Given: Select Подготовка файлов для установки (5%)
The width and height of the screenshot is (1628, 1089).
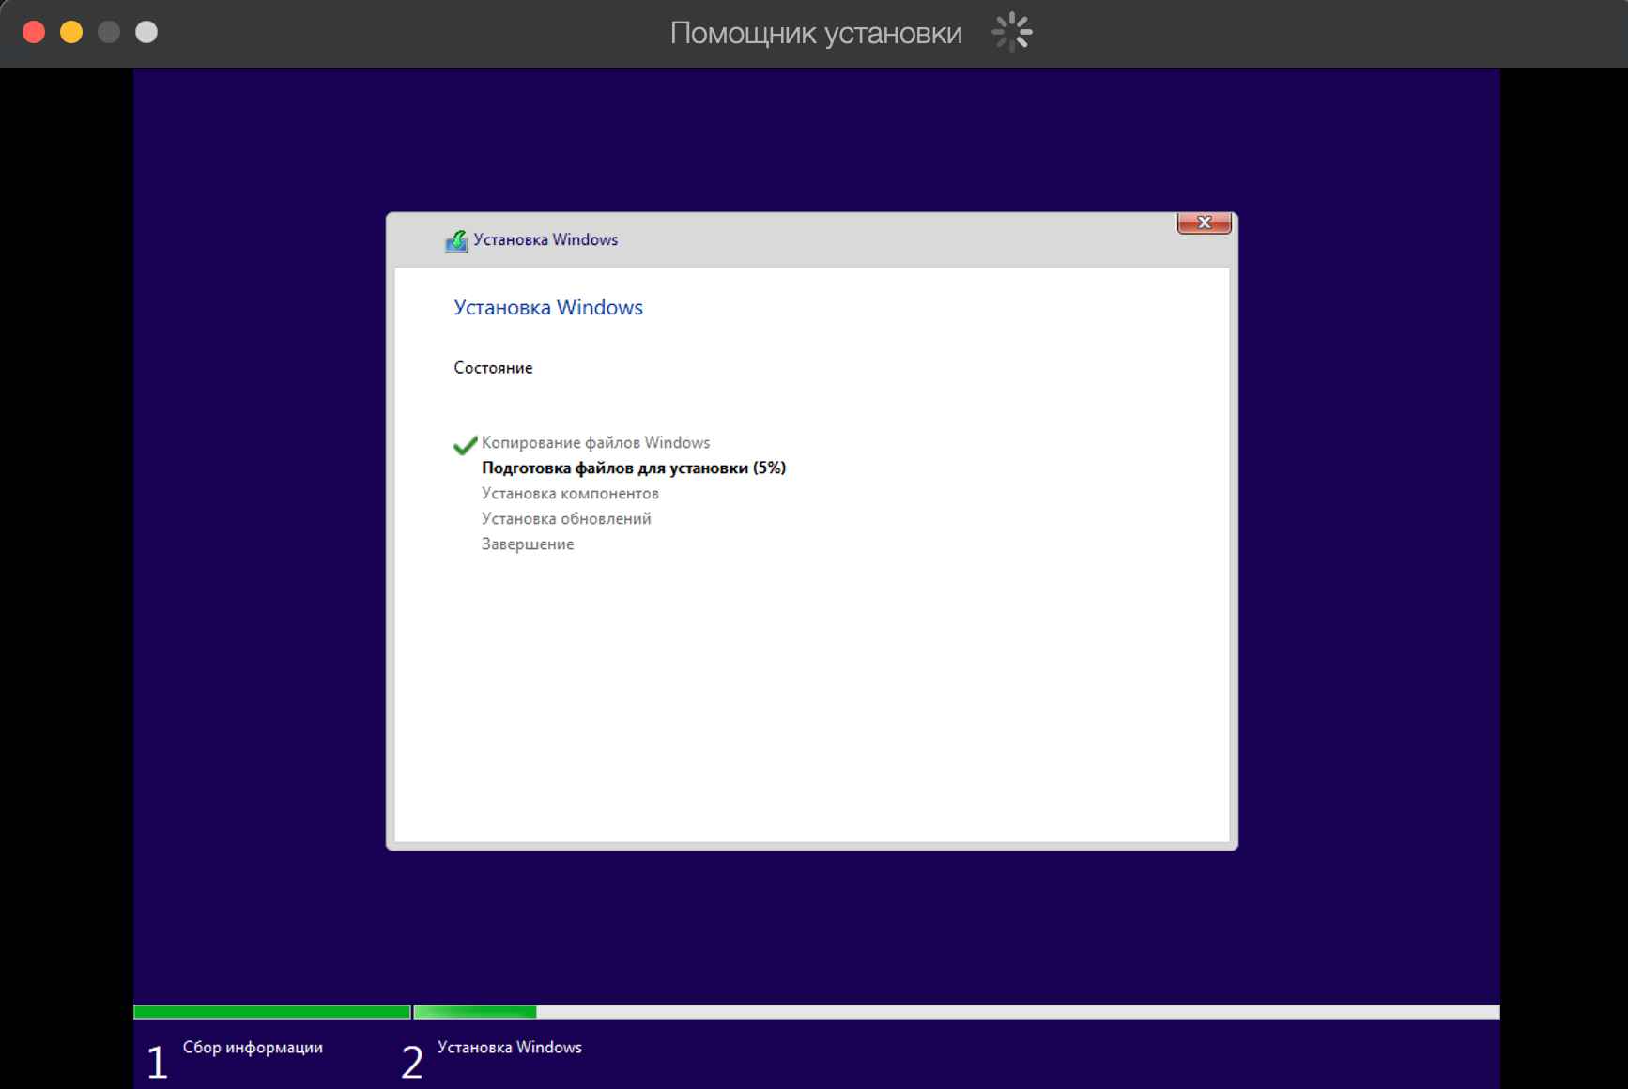Looking at the screenshot, I should coord(634,468).
